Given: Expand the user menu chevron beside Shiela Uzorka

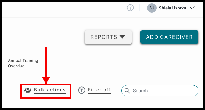Looking at the screenshot, I should pos(192,8).
